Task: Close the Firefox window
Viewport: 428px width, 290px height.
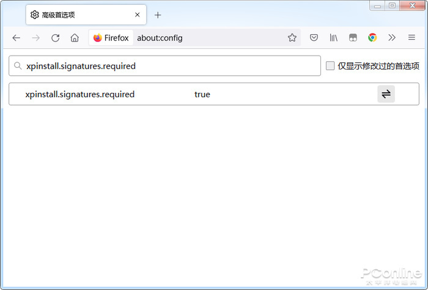Action: click(x=412, y=6)
